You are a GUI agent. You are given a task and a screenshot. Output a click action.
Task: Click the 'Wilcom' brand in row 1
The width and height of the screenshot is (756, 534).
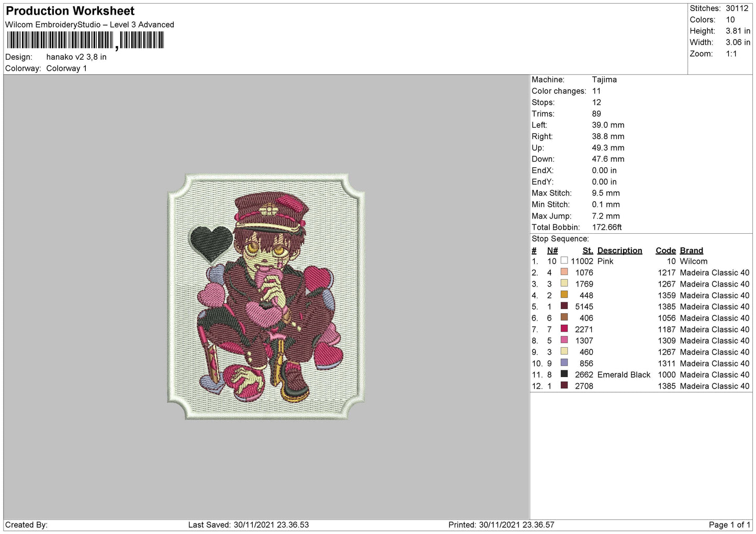coord(694,262)
